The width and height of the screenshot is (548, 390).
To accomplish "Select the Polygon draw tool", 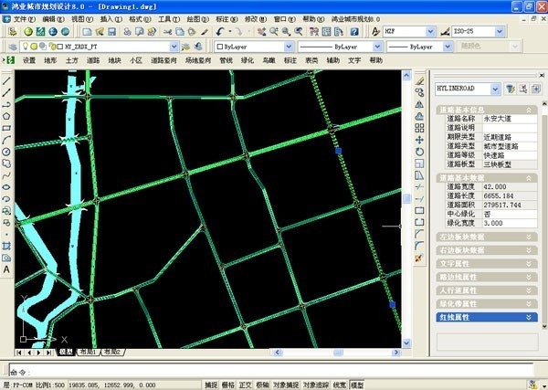I will click(6, 116).
